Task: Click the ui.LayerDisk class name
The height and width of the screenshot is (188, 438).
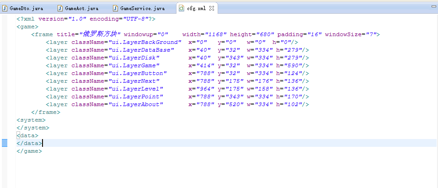Action: [134, 58]
